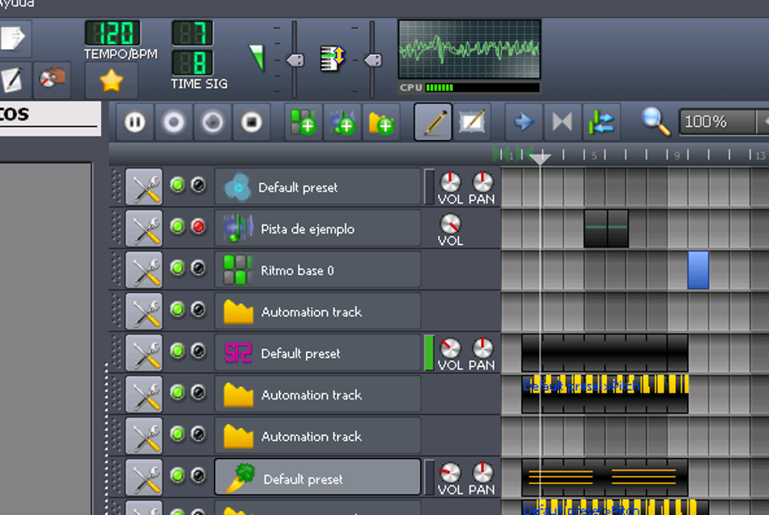Pause song playback
This screenshot has width=769, height=515.
tap(135, 122)
